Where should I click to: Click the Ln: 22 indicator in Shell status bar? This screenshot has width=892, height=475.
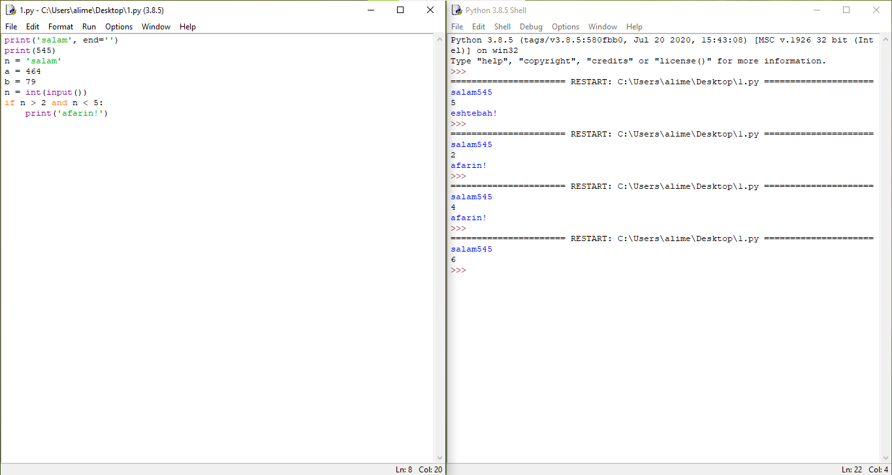pyautogui.click(x=853, y=470)
